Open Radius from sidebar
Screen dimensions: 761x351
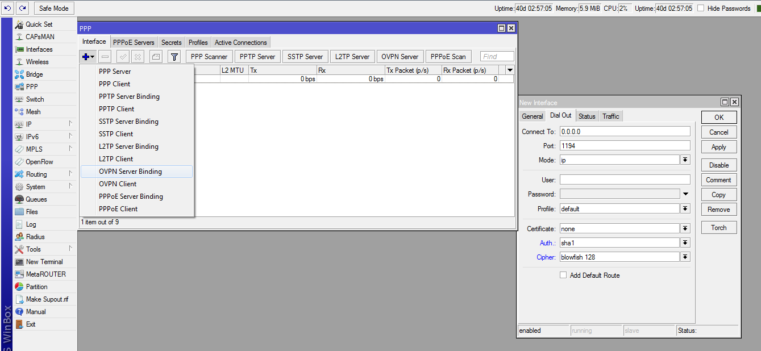35,237
